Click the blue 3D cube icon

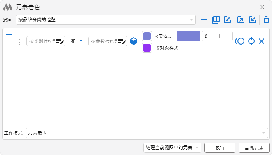pyautogui.click(x=134, y=41)
